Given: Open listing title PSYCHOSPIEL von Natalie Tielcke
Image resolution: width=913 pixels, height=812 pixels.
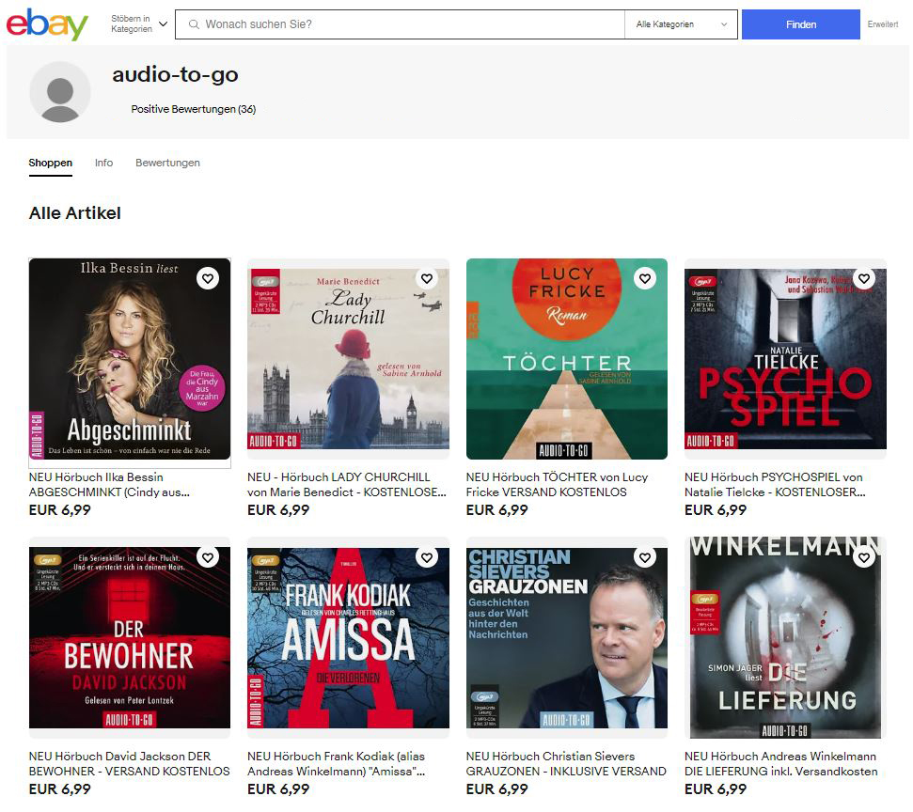Looking at the screenshot, I should coord(775,485).
